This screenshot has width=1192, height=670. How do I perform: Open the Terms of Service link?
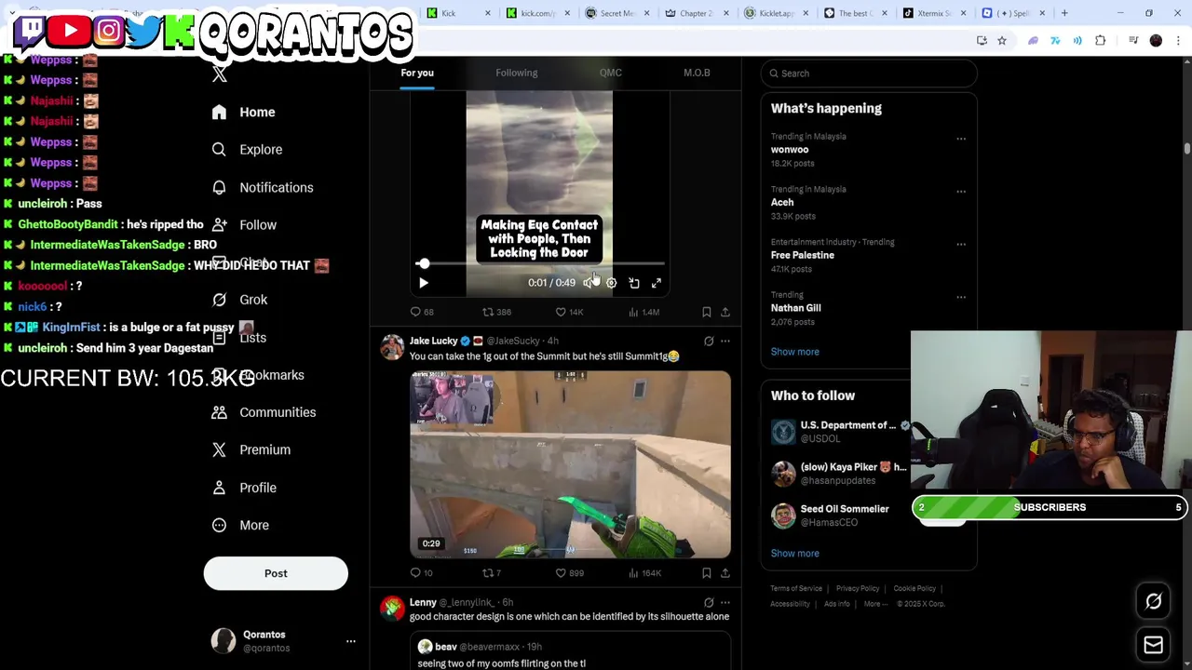click(796, 588)
